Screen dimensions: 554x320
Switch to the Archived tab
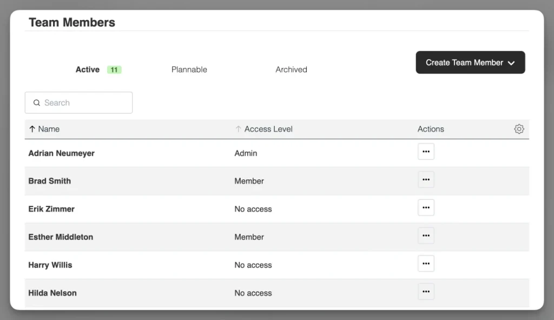tap(291, 70)
